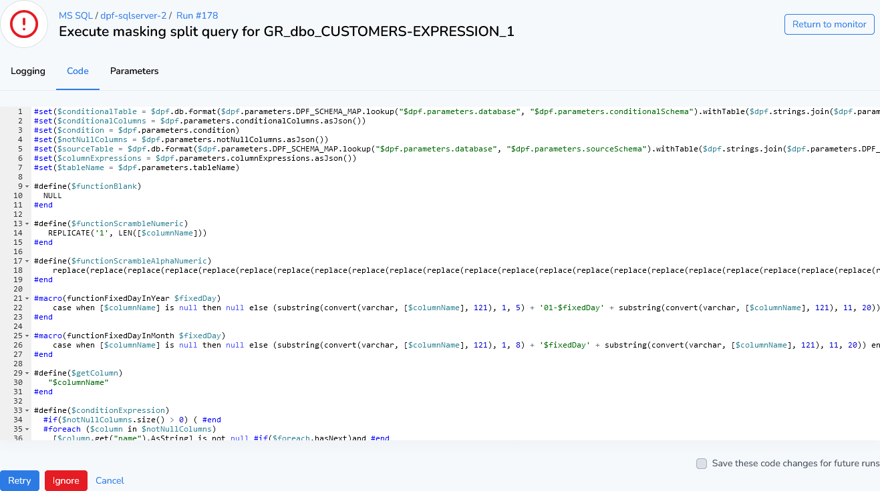880x491 pixels.
Task: Select the Code tab
Action: 78,71
